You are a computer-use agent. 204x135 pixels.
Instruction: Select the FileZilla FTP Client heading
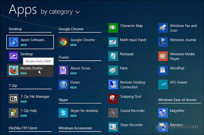tap(23, 128)
